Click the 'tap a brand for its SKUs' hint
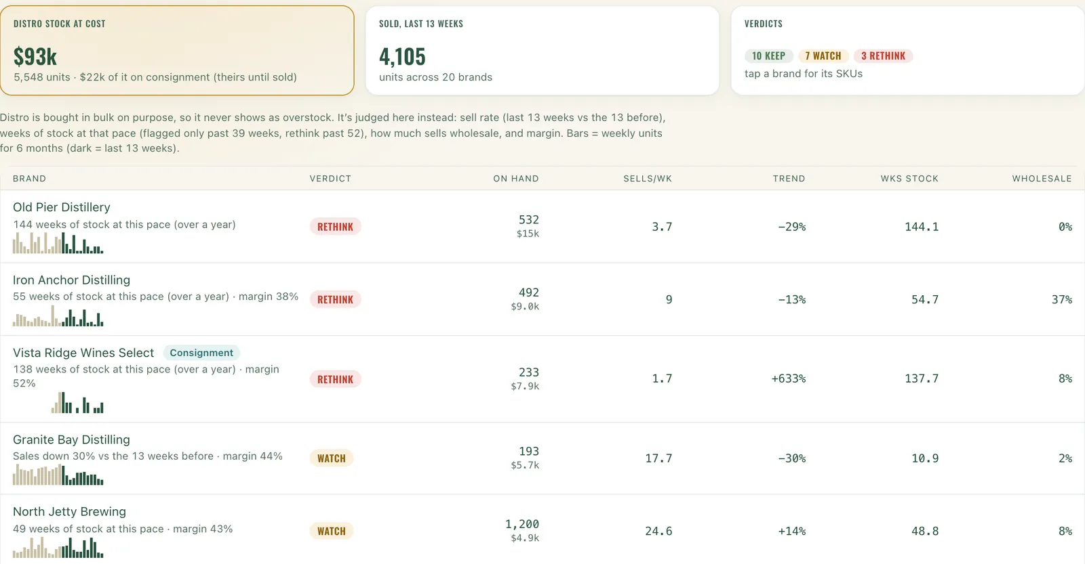Viewport: 1085px width, 564px height. tap(804, 74)
